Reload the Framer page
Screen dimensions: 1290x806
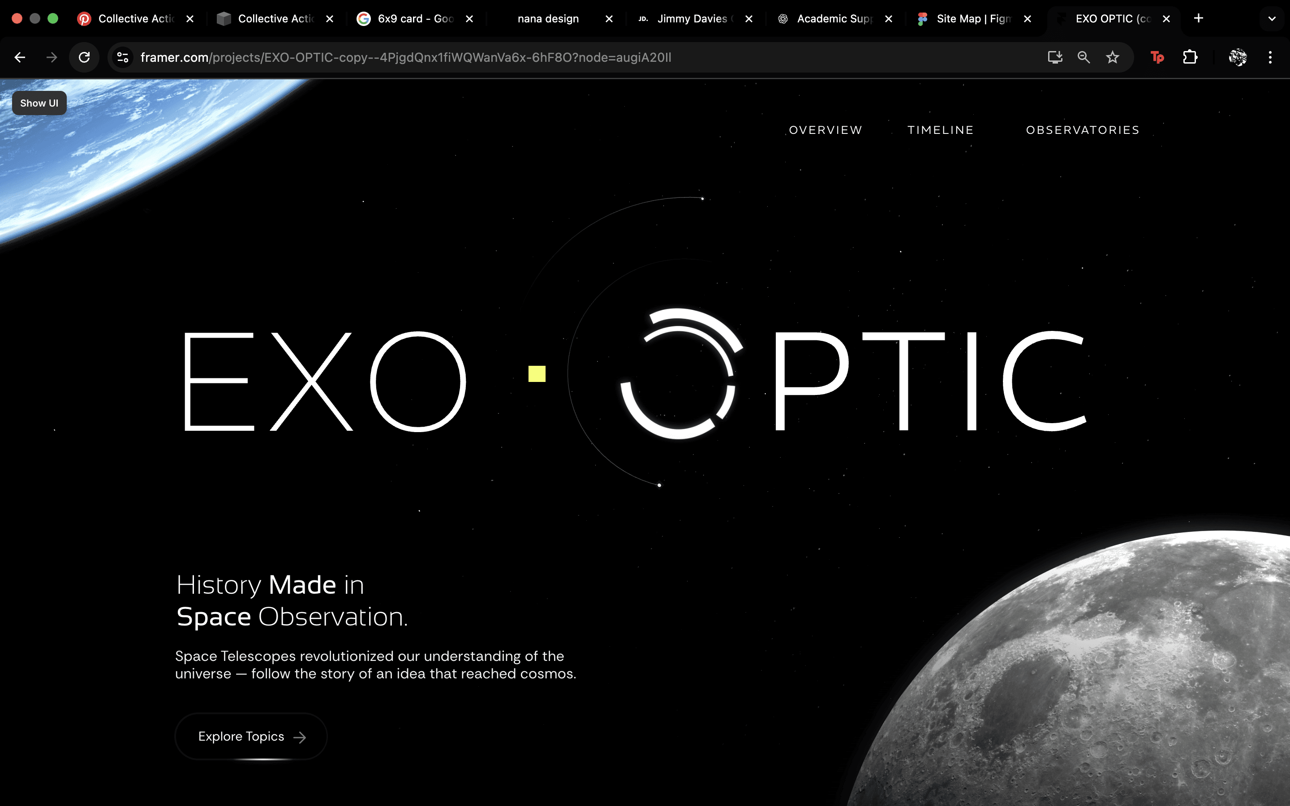[84, 58]
